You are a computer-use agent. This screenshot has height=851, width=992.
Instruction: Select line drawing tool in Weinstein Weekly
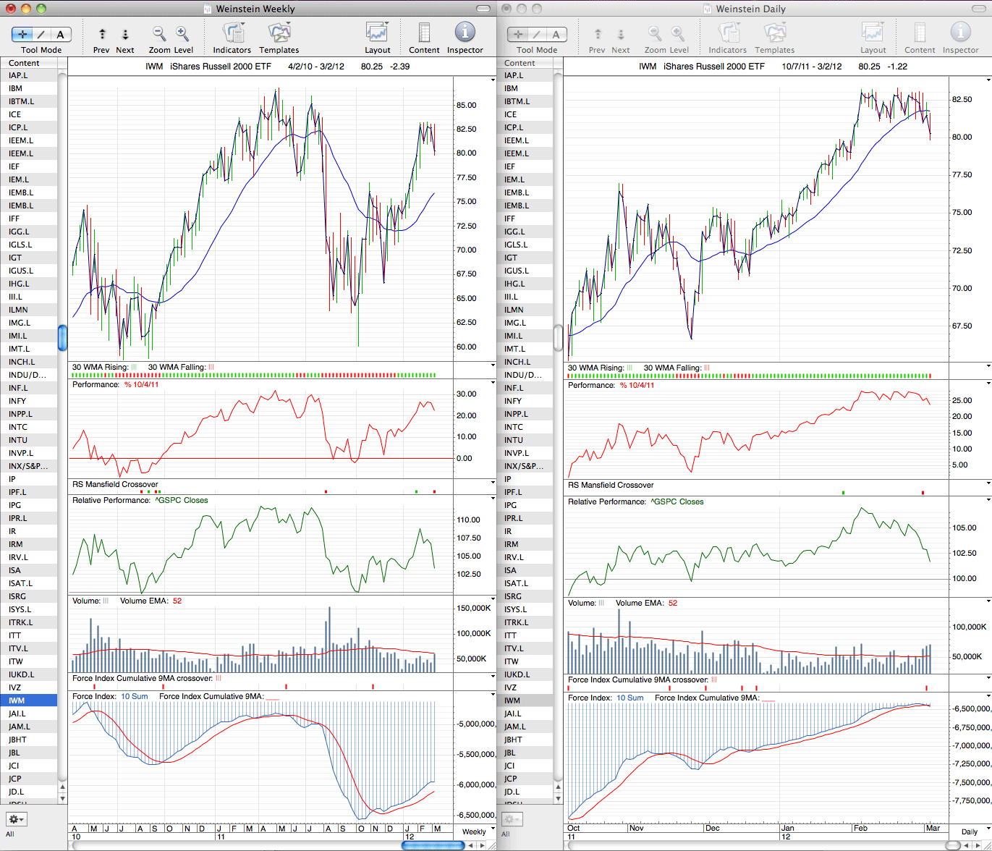(42, 34)
